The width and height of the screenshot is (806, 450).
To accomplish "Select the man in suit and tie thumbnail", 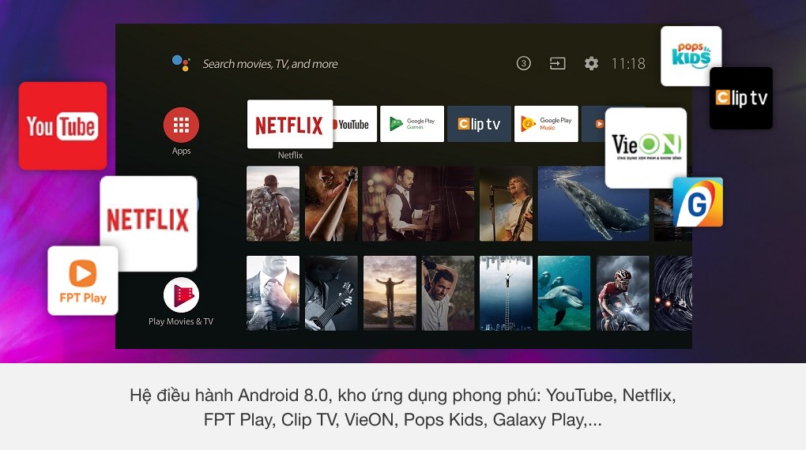I will pyautogui.click(x=273, y=293).
